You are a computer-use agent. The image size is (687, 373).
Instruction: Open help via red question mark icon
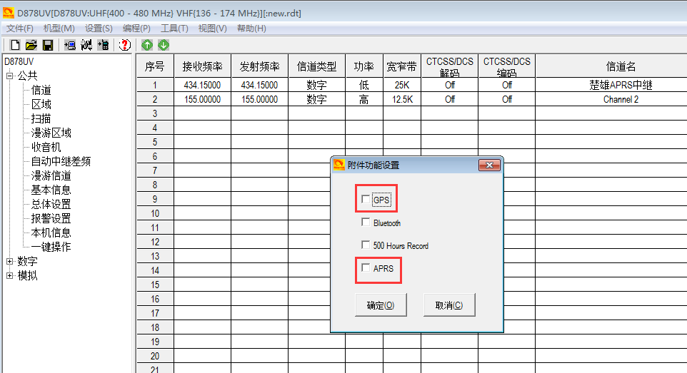[125, 46]
